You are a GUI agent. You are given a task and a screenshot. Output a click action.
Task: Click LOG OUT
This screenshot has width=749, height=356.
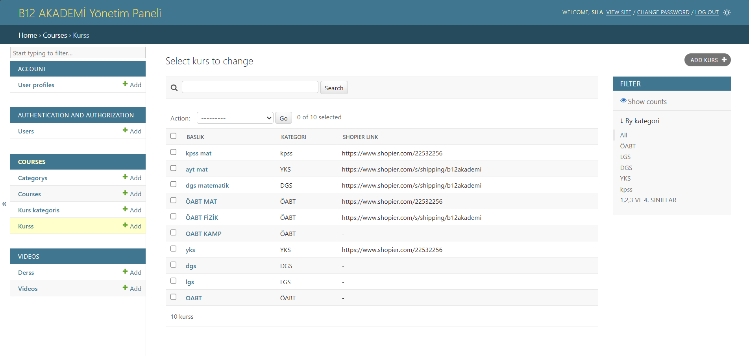[x=707, y=13]
